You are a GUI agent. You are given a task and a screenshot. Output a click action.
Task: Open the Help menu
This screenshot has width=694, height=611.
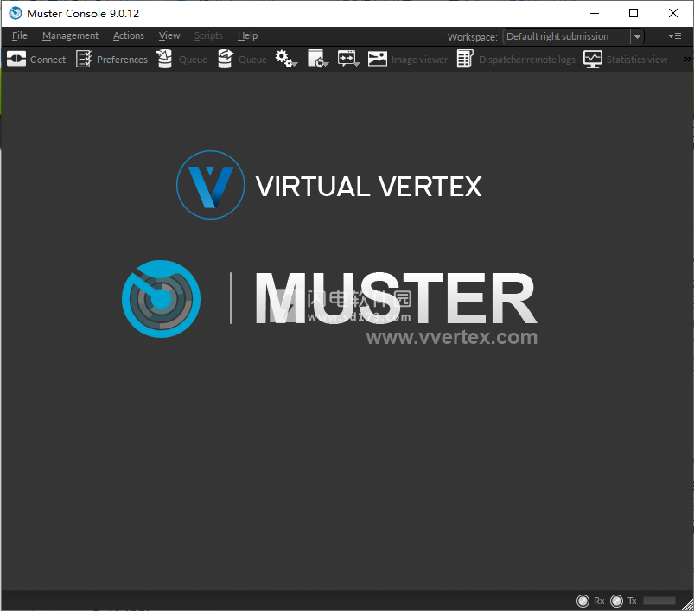247,35
